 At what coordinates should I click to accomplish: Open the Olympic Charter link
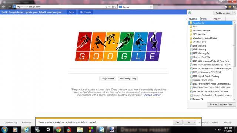point(152,95)
